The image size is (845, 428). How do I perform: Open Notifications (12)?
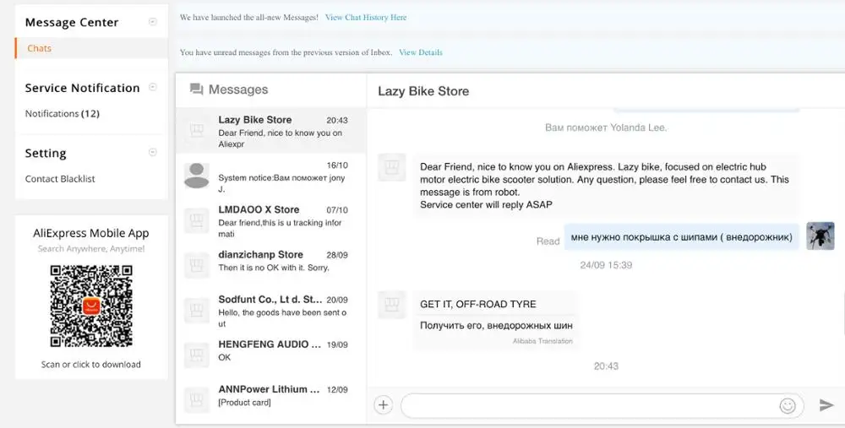pos(62,114)
